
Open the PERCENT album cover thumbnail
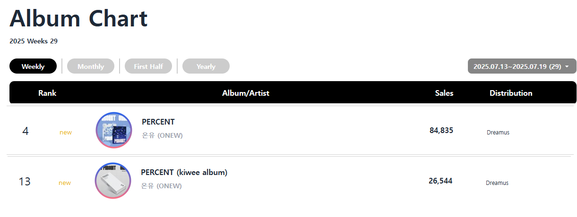click(x=114, y=130)
